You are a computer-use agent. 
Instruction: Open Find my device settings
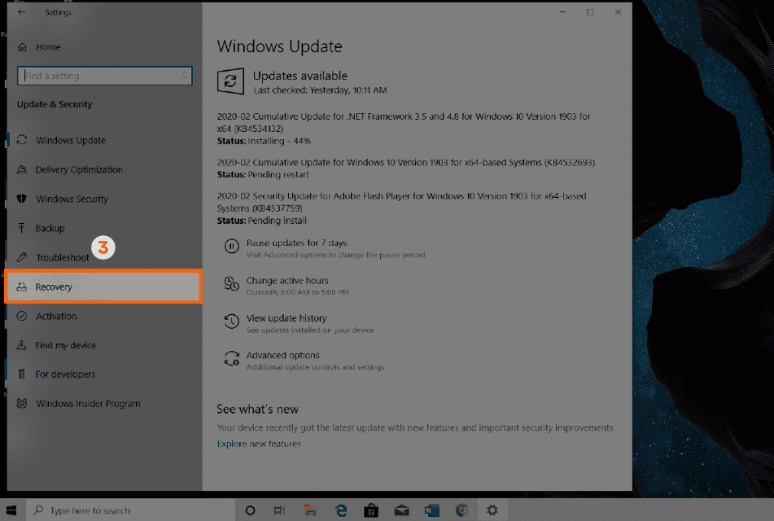(105, 345)
